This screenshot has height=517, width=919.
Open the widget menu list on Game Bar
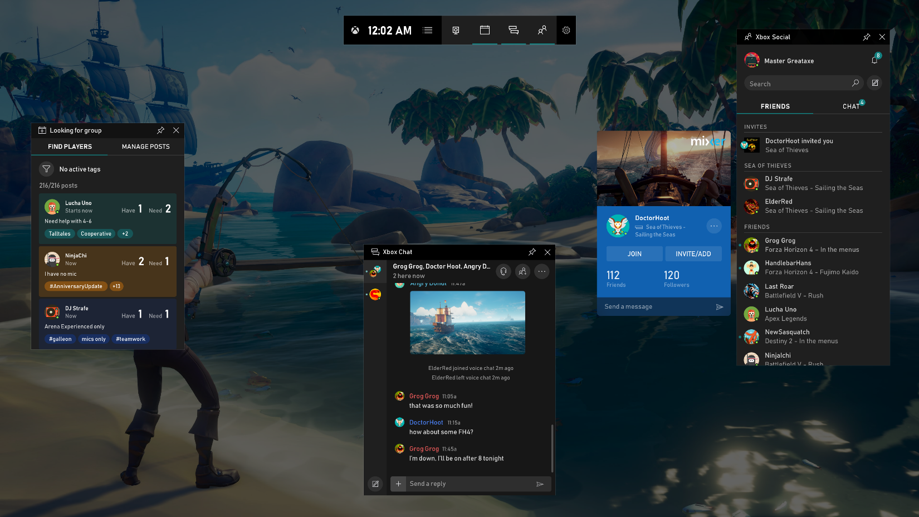(x=428, y=31)
